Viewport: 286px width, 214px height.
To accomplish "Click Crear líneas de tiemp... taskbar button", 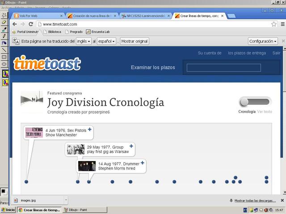I will pyautogui.click(x=39, y=210).
